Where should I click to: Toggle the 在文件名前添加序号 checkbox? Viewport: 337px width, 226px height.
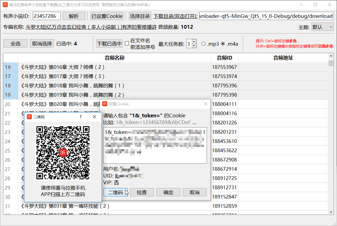tap(127, 44)
